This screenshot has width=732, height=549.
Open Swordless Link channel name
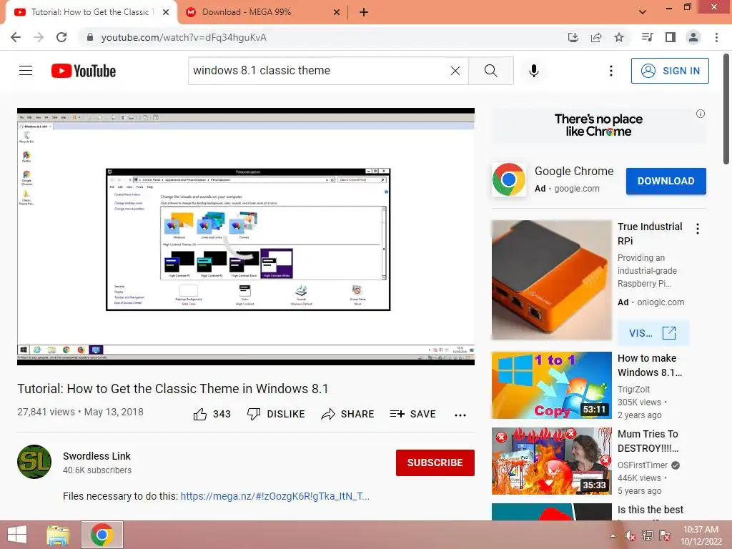[x=97, y=456]
